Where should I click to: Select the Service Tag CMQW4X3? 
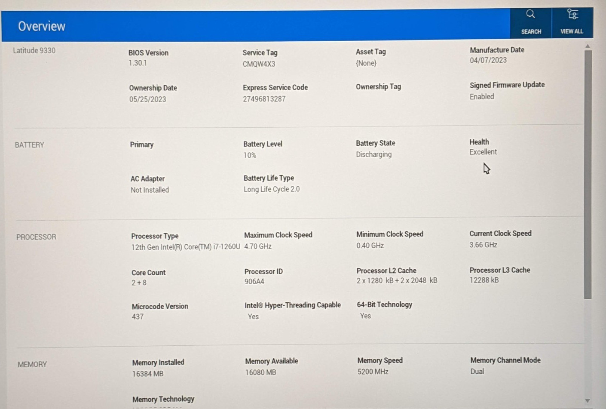click(x=259, y=64)
